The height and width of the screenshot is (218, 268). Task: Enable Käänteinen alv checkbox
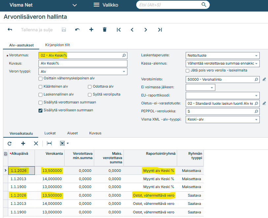(x=41, y=86)
